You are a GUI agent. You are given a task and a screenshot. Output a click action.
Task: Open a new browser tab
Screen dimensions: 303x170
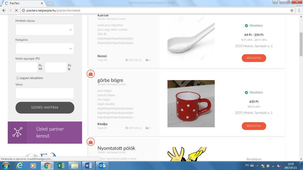[x=50, y=3]
